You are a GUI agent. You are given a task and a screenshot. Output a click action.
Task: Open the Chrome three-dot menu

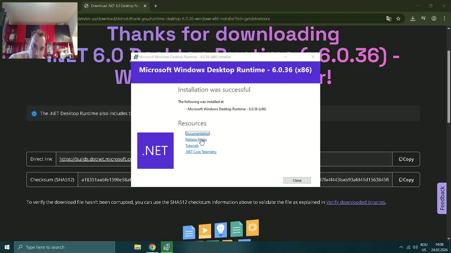click(x=444, y=19)
